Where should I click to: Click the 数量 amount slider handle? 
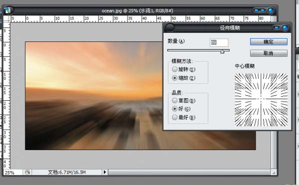pyautogui.click(x=222, y=51)
